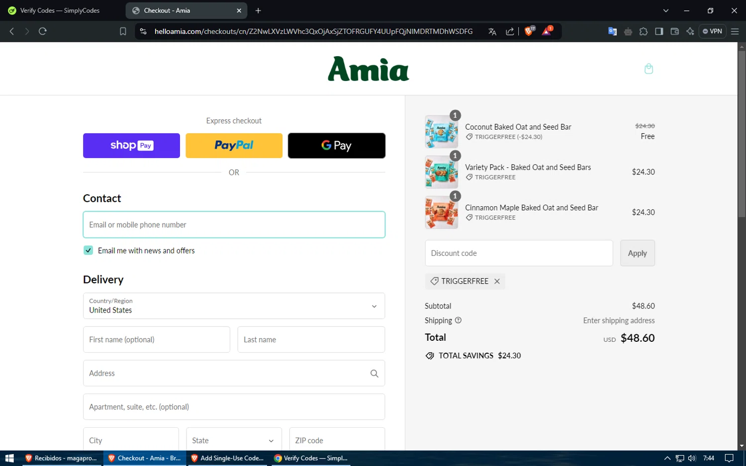This screenshot has height=466, width=746.
Task: Remove the TRIGGERFREE discount code
Action: [497, 281]
